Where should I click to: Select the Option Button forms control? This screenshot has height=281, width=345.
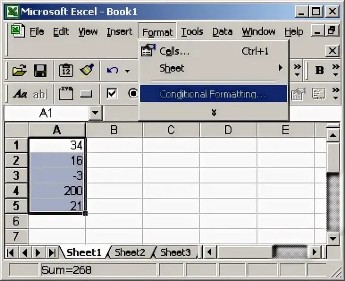click(133, 94)
